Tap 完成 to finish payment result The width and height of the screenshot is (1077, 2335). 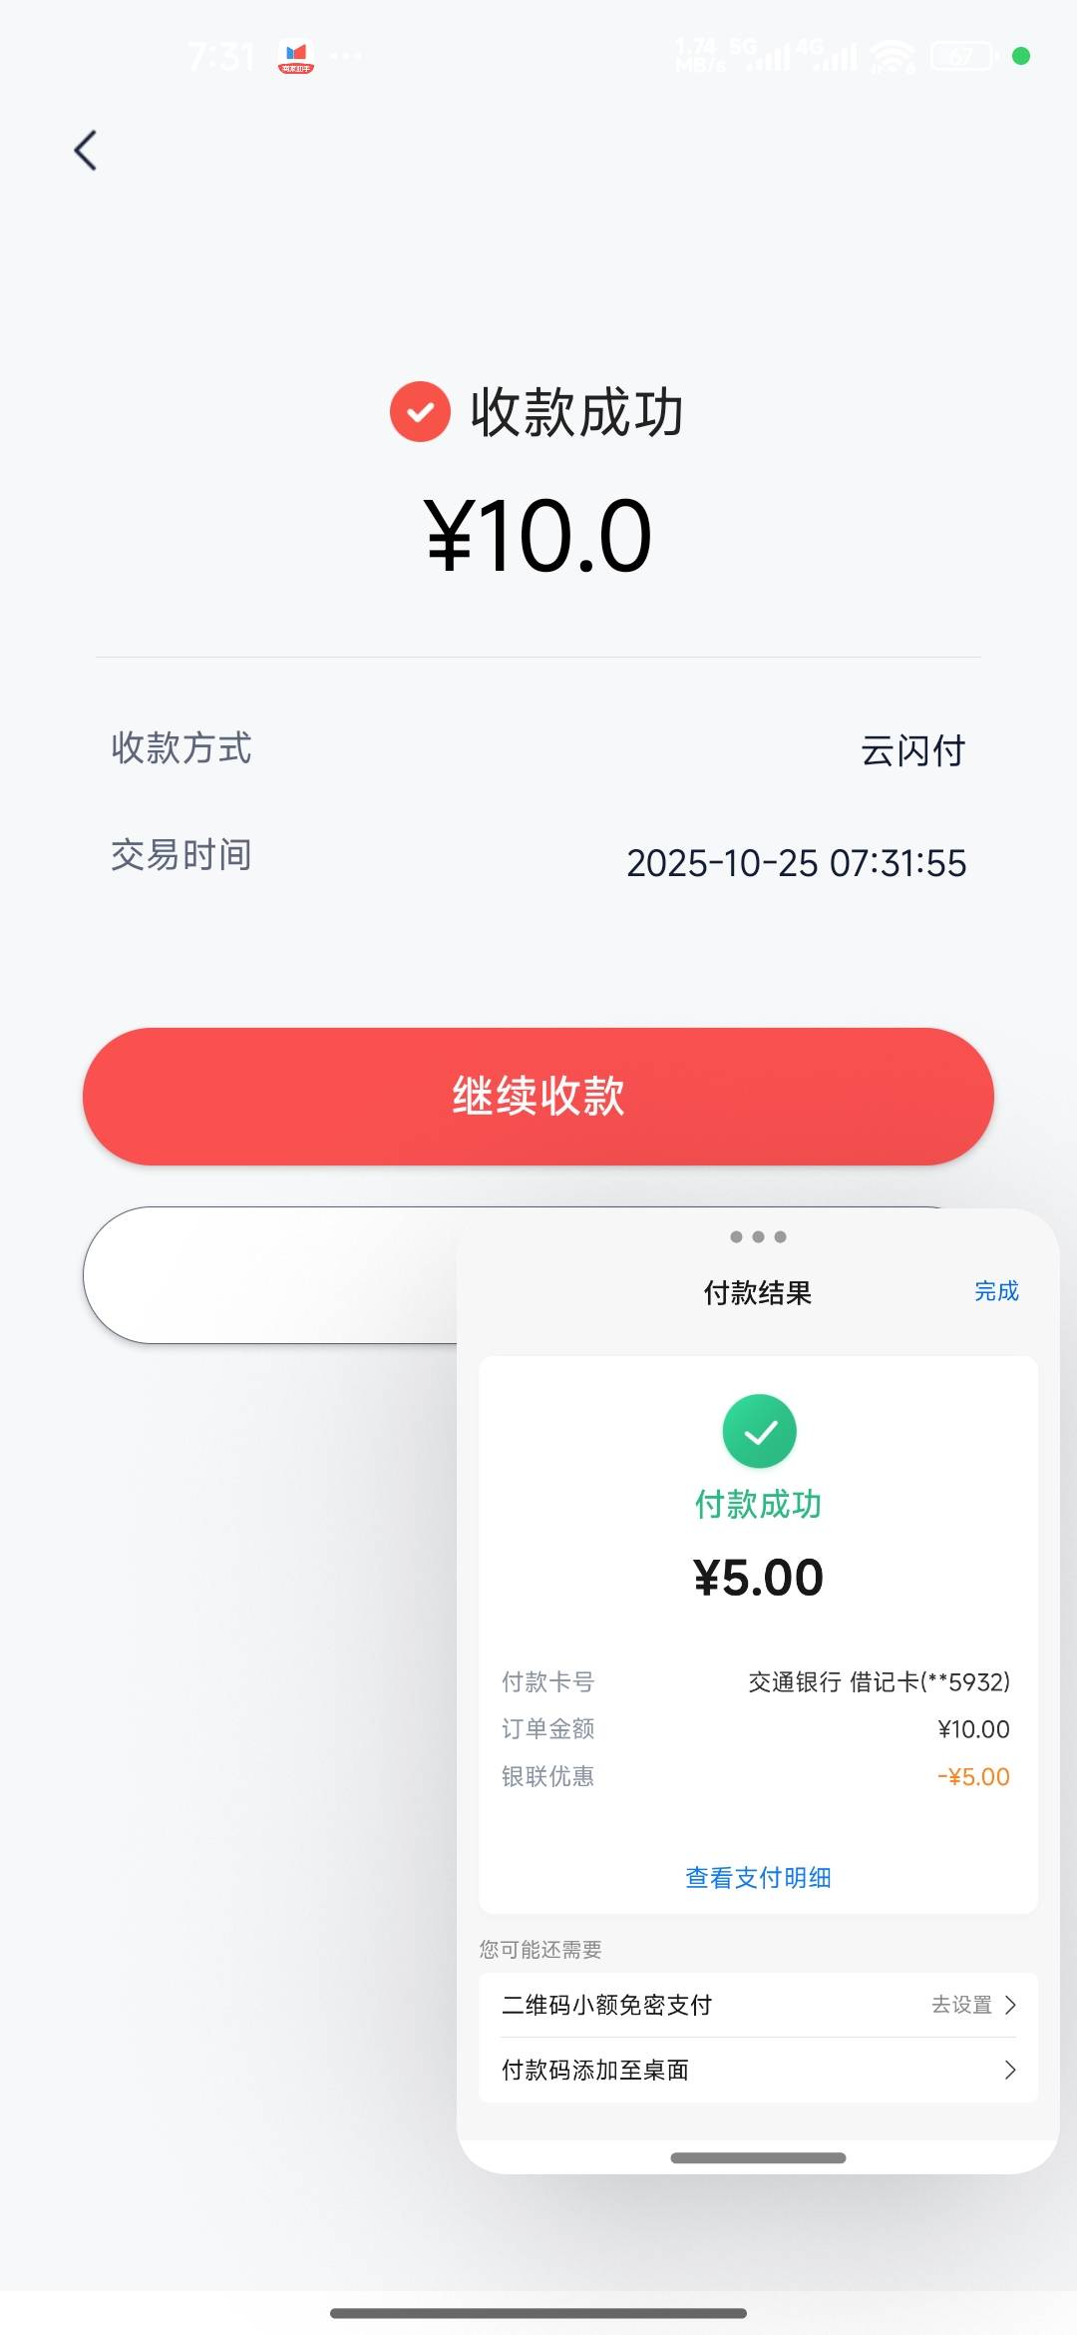996,1291
